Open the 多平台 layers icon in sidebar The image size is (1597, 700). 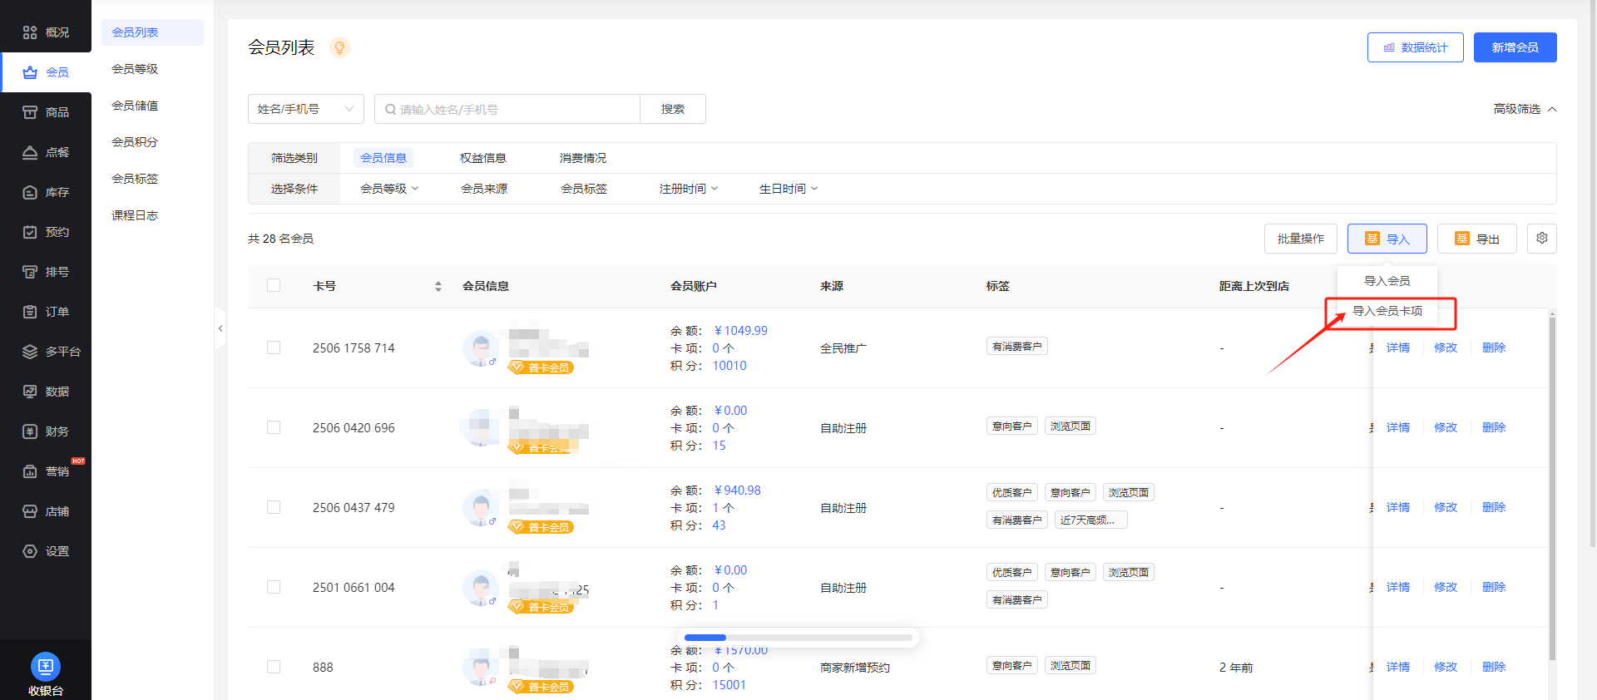[30, 352]
